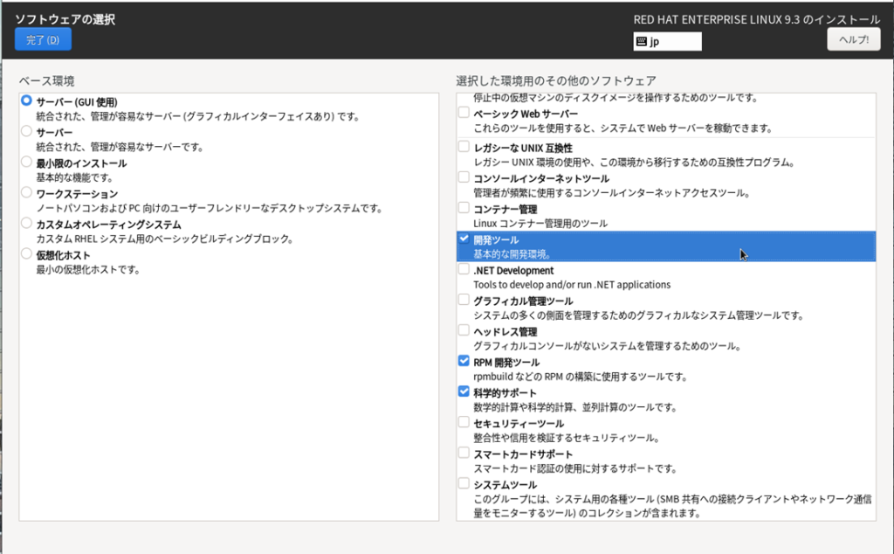The height and width of the screenshot is (554, 894).
Task: Disable the RPM 開発ツール checkbox
Action: point(464,361)
